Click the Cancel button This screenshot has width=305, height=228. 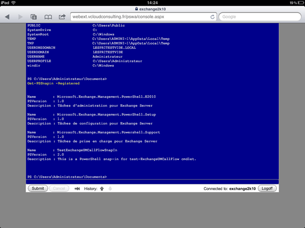click(59, 189)
